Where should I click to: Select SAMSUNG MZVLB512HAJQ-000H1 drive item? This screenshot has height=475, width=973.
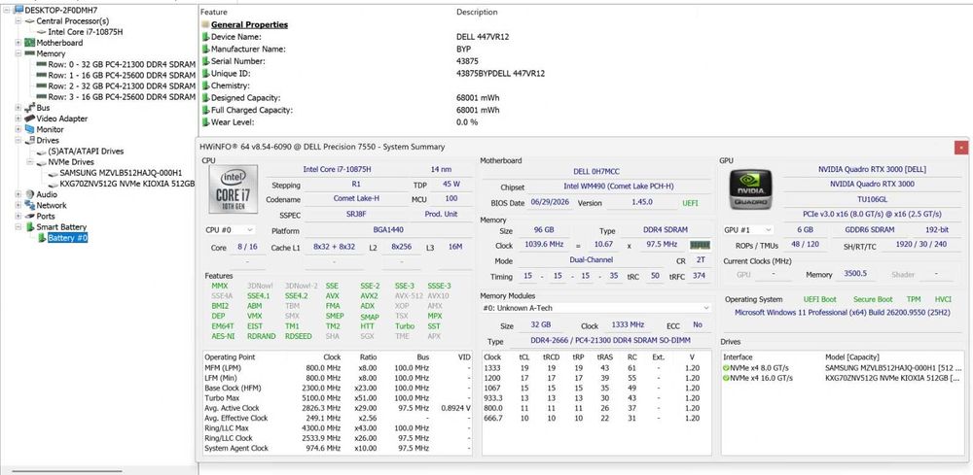121,173
